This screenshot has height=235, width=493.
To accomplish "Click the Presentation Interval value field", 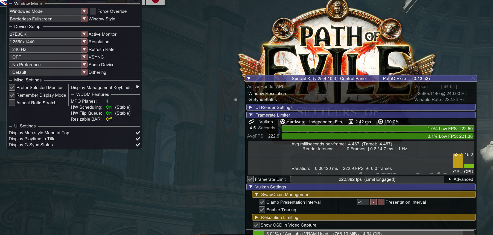I will pyautogui.click(x=363, y=202).
